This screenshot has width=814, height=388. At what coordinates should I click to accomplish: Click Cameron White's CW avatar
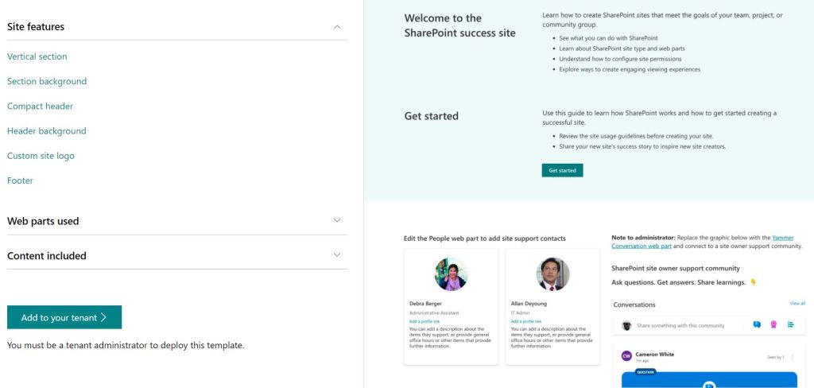626,356
